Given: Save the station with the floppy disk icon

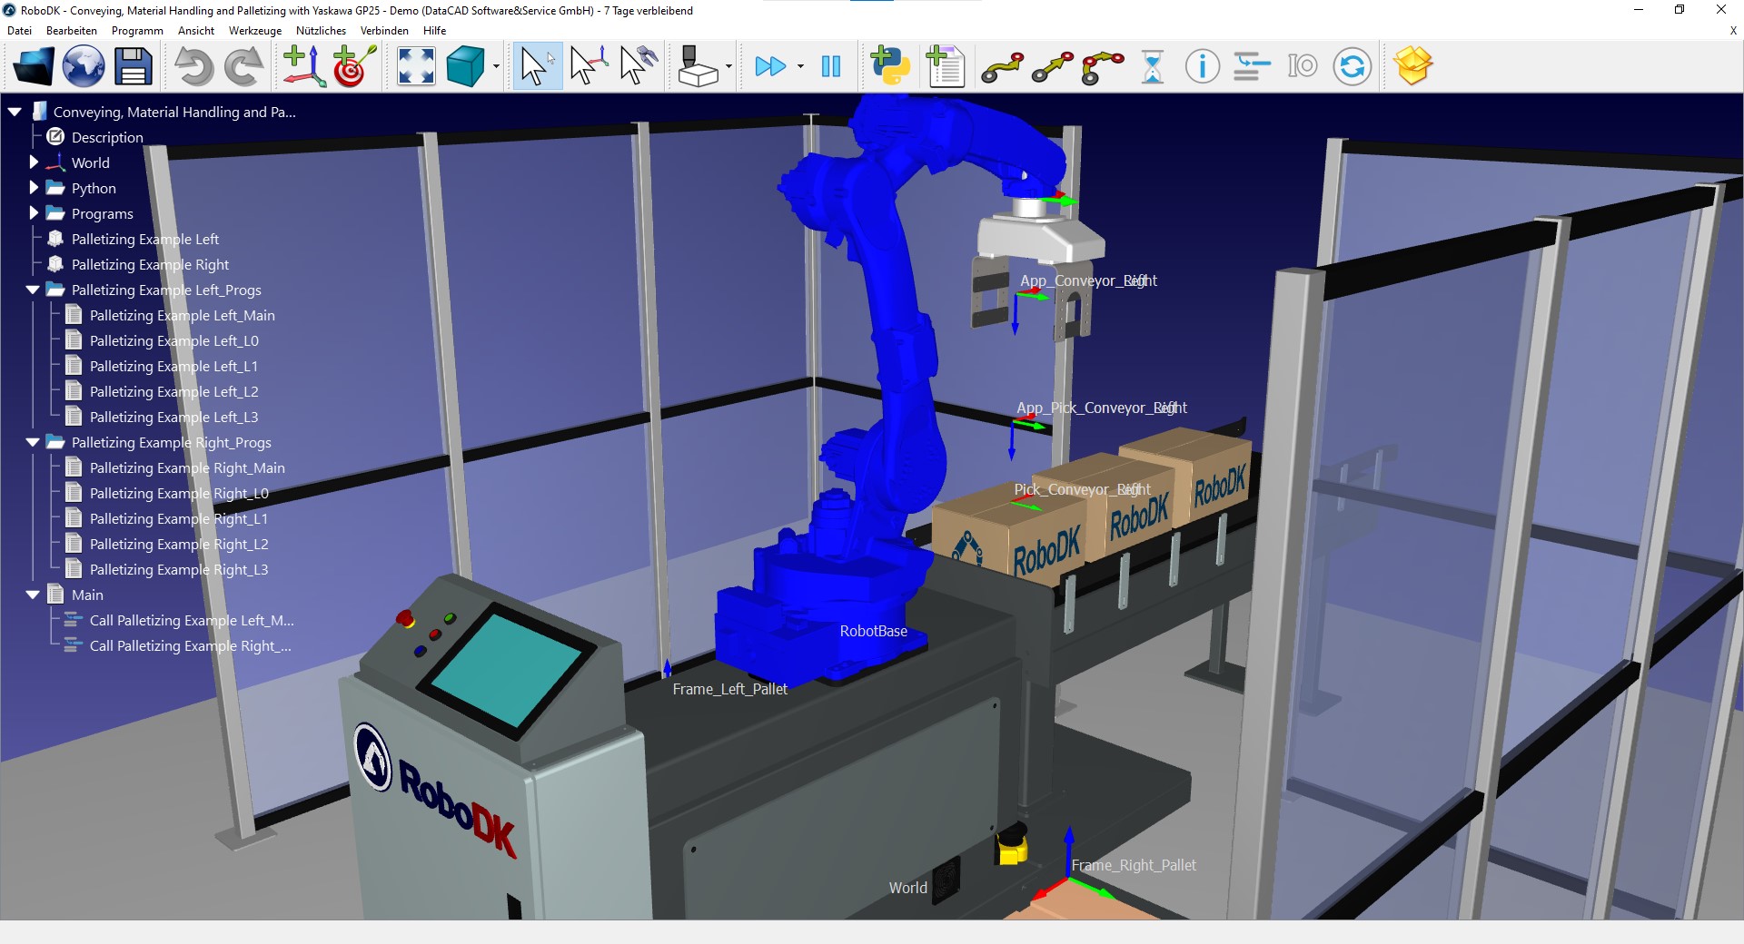Looking at the screenshot, I should coord(133,66).
